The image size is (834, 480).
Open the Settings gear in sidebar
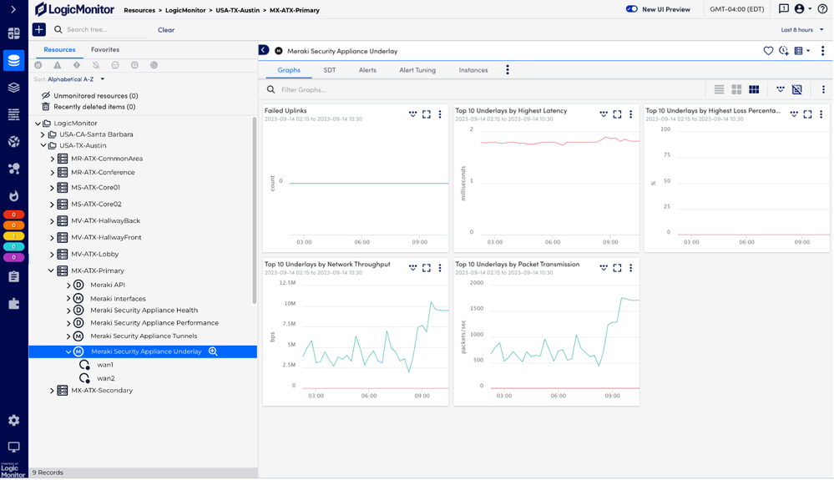pos(14,421)
